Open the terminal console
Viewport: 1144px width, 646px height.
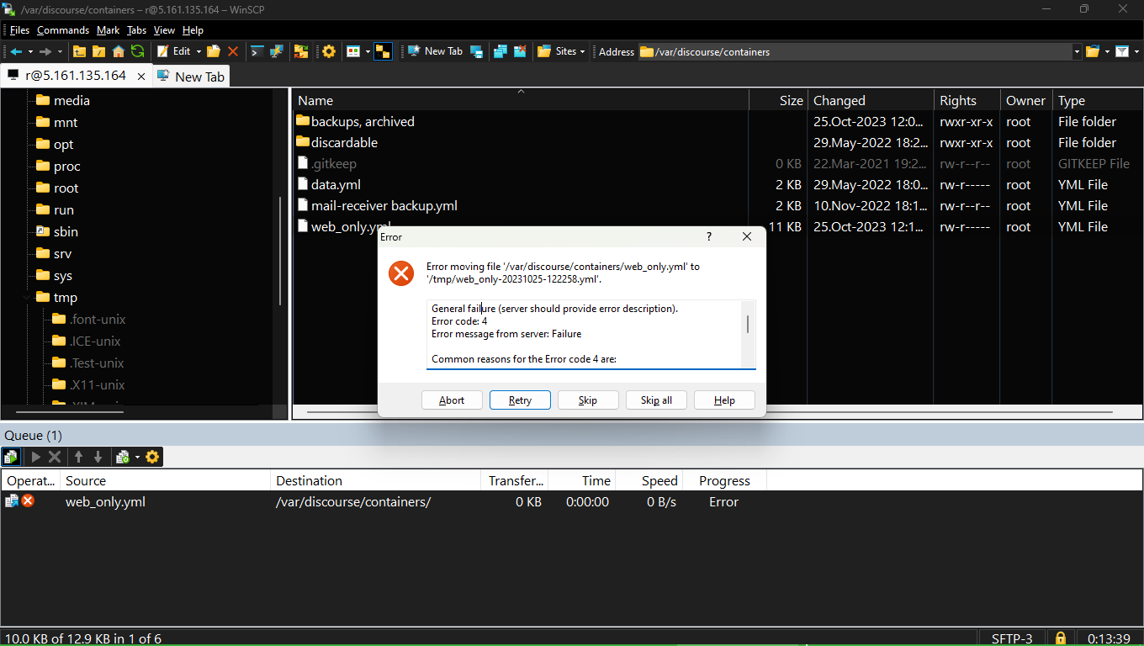click(257, 51)
